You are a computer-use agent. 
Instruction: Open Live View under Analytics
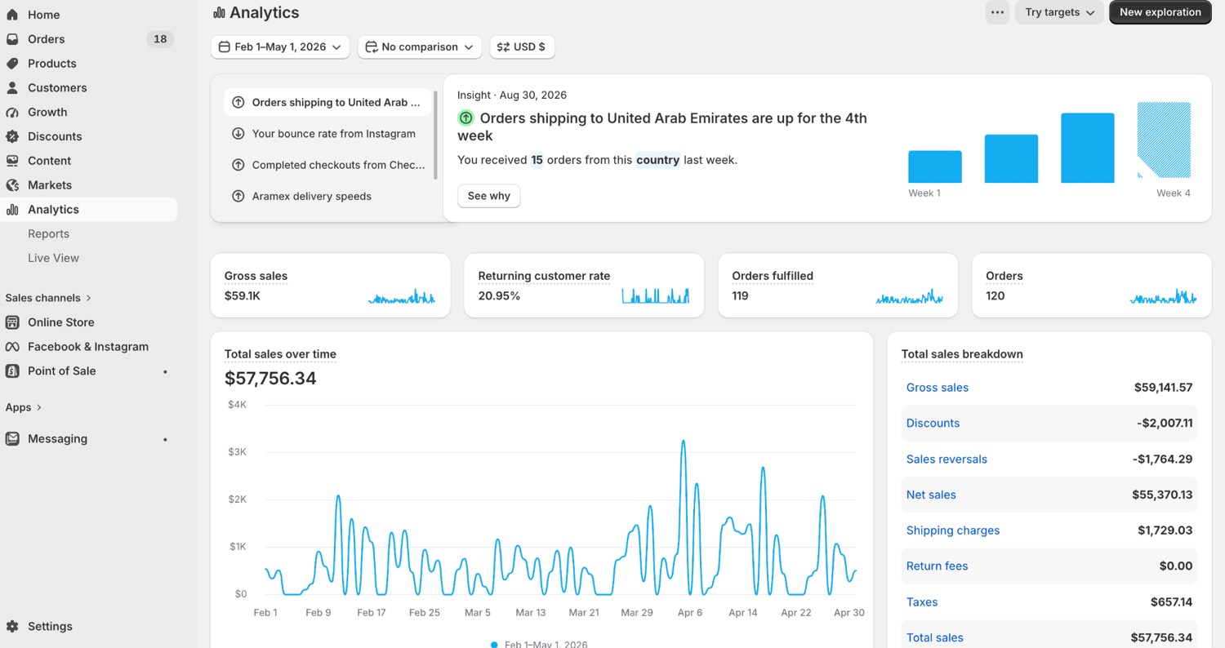click(x=53, y=258)
